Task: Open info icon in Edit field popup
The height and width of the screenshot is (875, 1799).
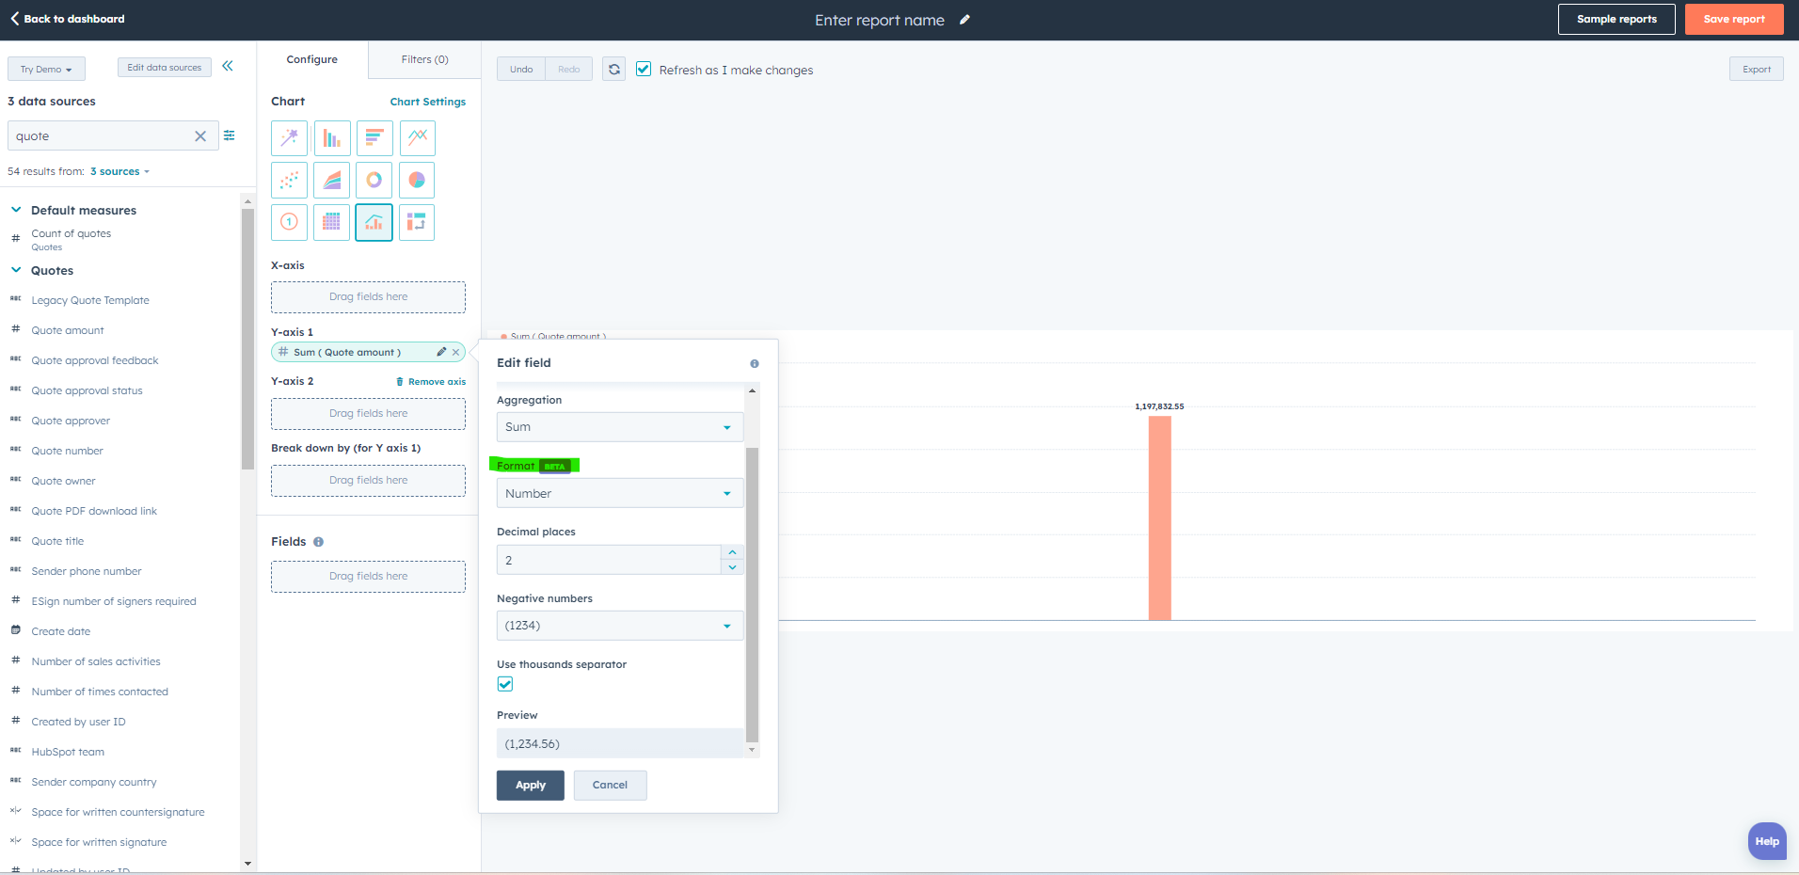Action: (x=755, y=363)
